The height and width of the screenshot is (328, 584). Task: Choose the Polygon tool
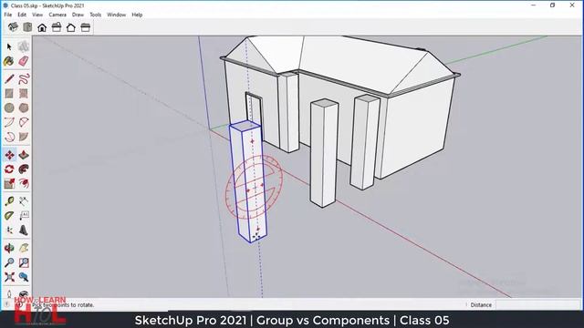[x=24, y=108]
